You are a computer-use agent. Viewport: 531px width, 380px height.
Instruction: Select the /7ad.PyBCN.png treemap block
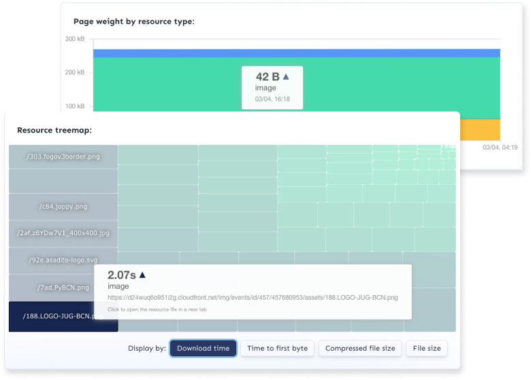click(x=63, y=288)
